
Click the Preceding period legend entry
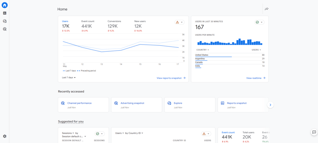coord(86,71)
